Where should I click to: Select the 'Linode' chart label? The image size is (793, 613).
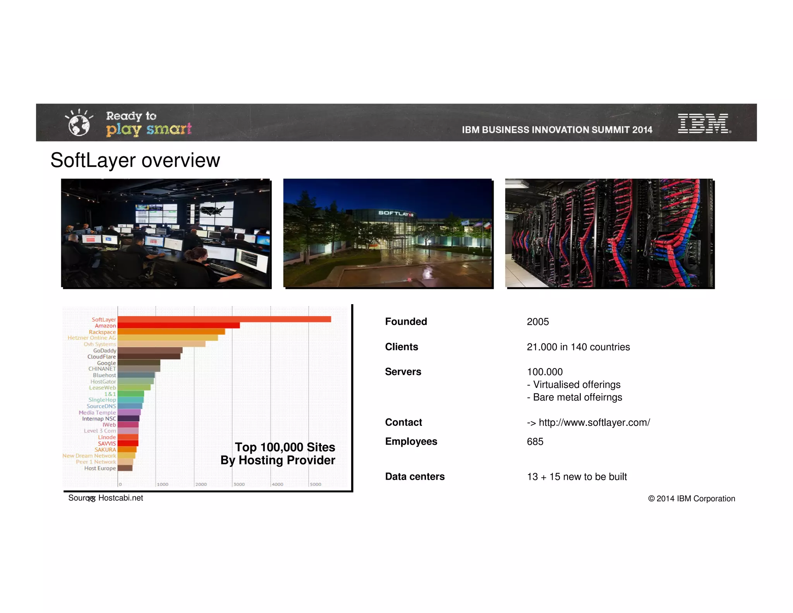(x=107, y=437)
